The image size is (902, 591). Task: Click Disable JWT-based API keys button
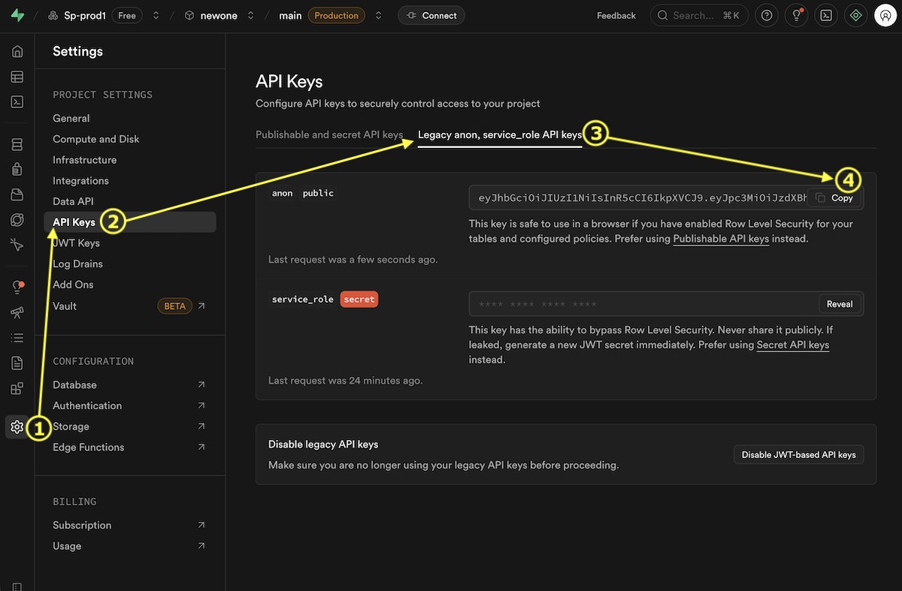798,454
